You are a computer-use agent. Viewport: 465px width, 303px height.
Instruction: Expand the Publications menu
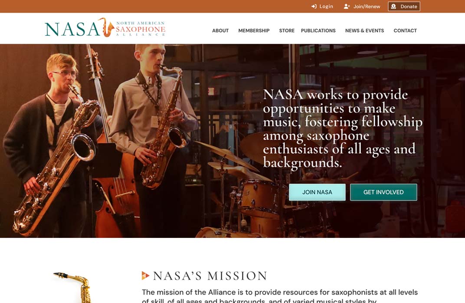click(318, 30)
